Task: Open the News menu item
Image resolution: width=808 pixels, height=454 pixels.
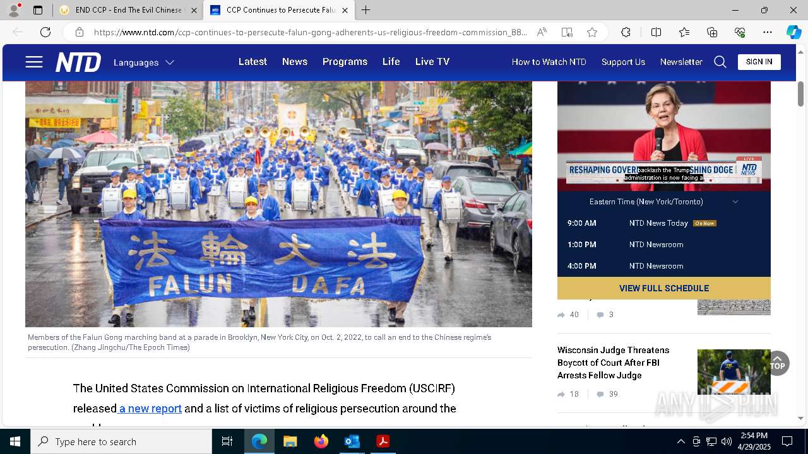Action: (295, 62)
